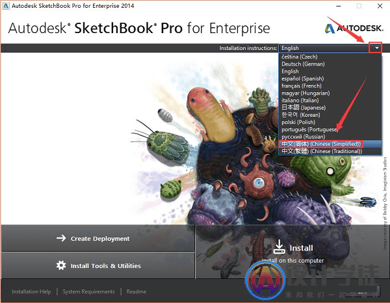Pick português (Portuguese) language option
The width and height of the screenshot is (390, 303).
point(330,129)
